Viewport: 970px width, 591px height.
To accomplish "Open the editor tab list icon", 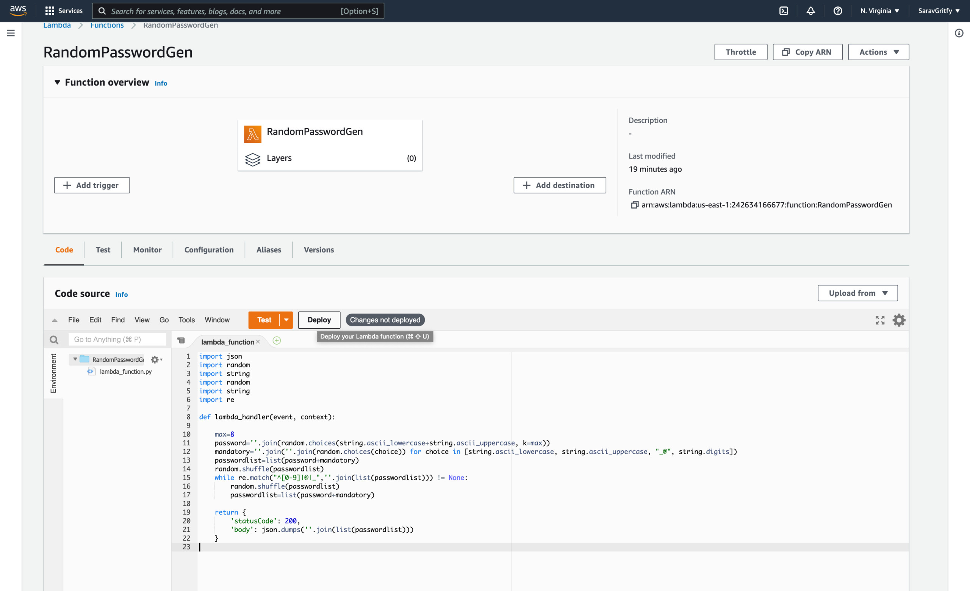I will (x=181, y=340).
